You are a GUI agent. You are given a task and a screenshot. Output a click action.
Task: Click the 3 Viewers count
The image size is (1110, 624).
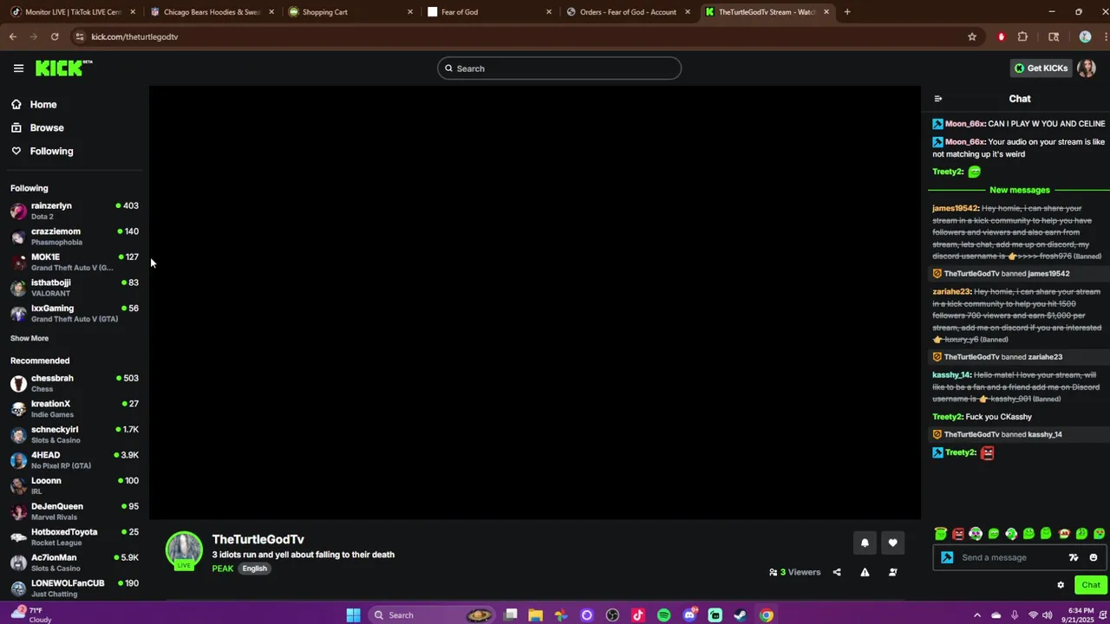794,572
